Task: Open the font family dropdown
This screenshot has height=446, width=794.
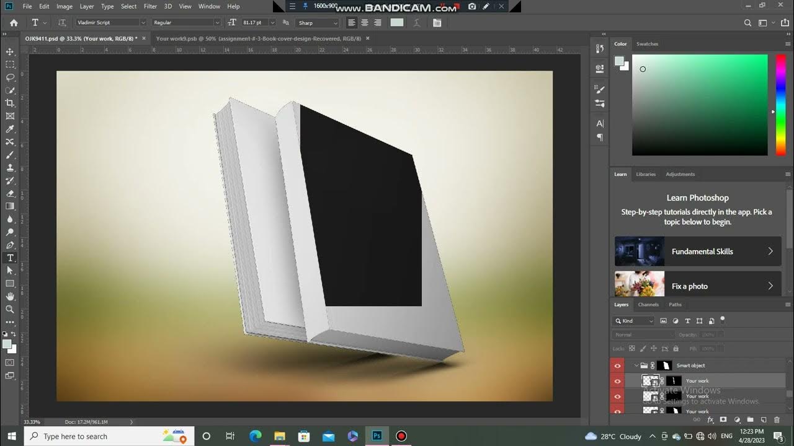Action: (x=111, y=22)
